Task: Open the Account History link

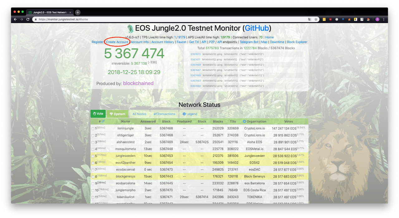Action: pyautogui.click(x=163, y=42)
